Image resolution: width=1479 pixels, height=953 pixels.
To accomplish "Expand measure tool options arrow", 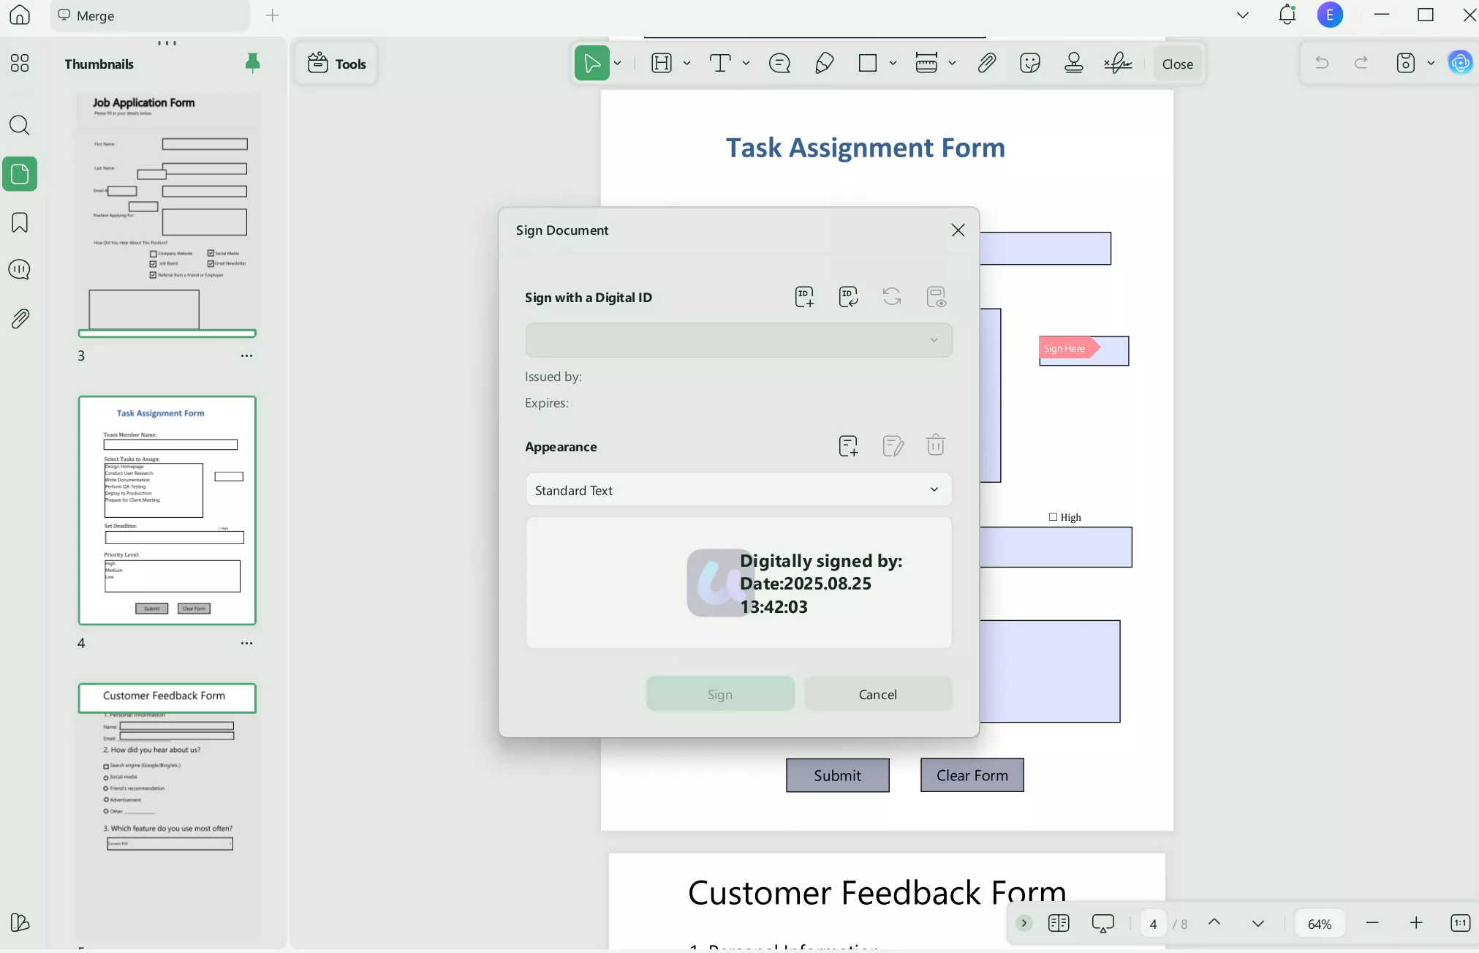I will 952,64.
